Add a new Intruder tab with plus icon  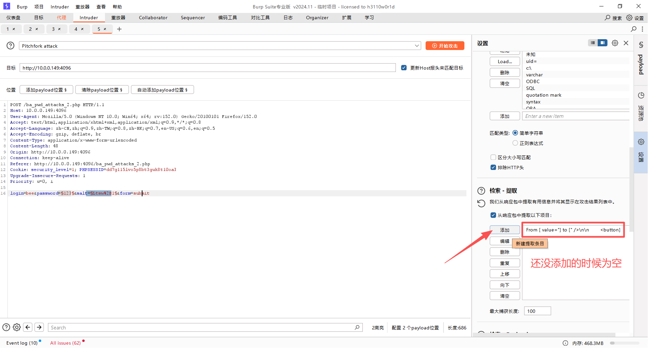tap(119, 29)
